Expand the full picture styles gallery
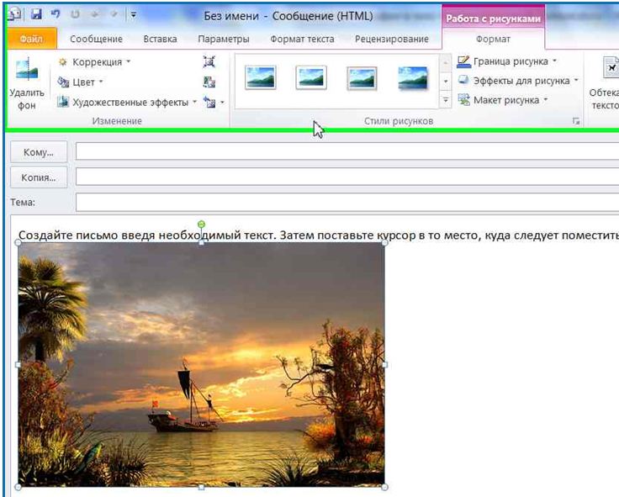Image resolution: width=619 pixels, height=497 pixels. coord(446,100)
